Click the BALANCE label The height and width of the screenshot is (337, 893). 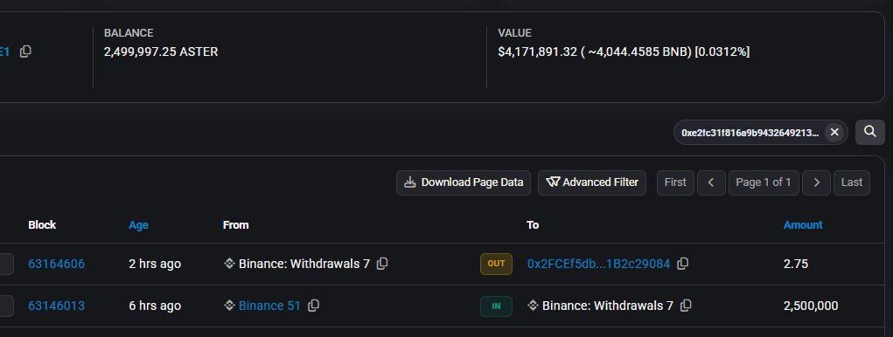coord(129,33)
